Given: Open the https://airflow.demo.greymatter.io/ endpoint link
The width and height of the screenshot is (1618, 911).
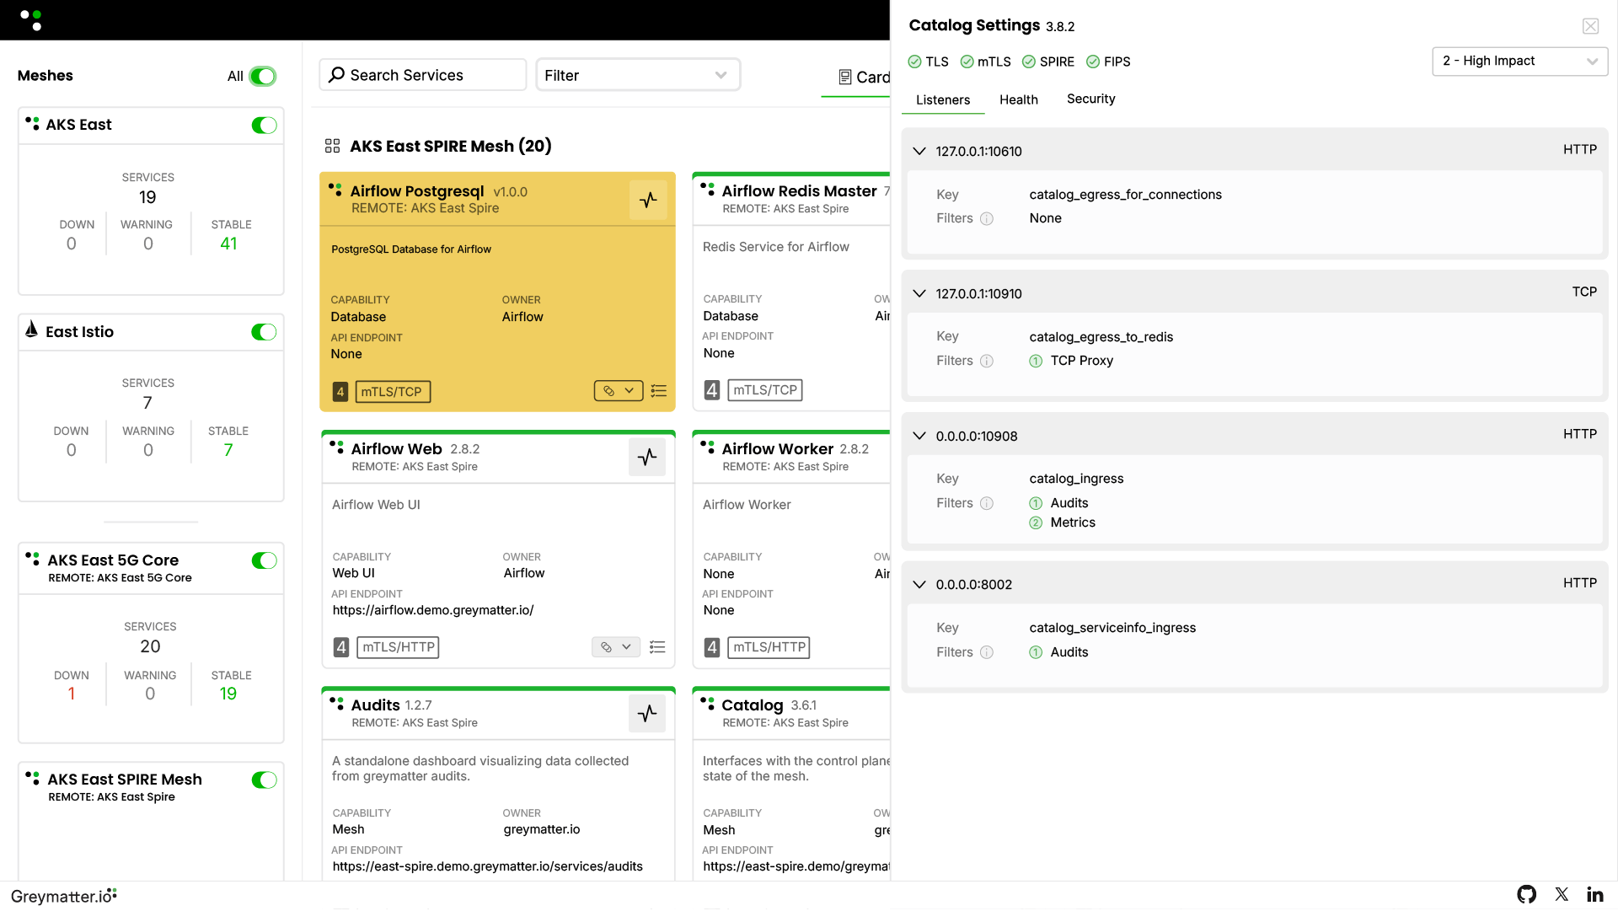Looking at the screenshot, I should [x=433, y=610].
